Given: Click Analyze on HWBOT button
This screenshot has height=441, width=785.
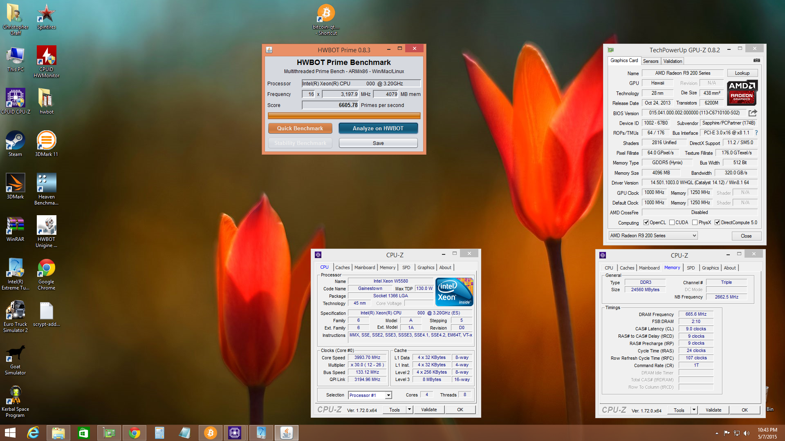Looking at the screenshot, I should [x=378, y=128].
